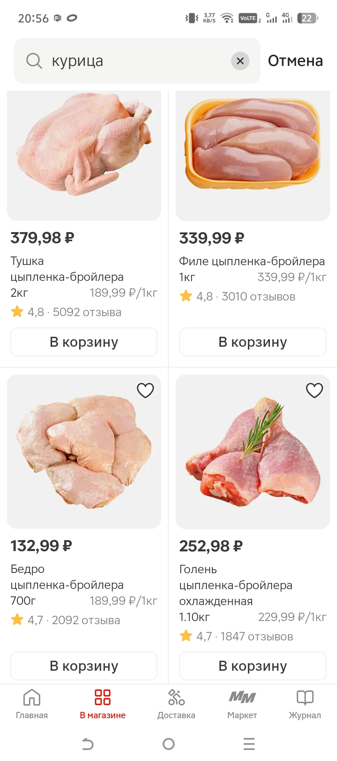337x761 pixels.
Task: Add Филе цыпленка-бройлера to cart
Action: point(253,342)
